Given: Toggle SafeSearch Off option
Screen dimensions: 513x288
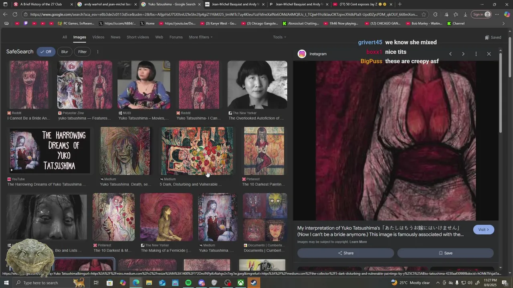Looking at the screenshot, I should click(46, 52).
